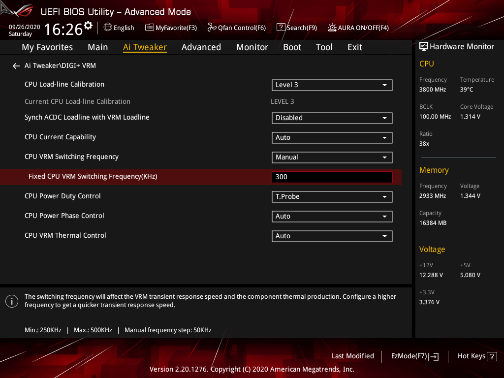
Task: Expand CPU VRM Switching Frequency Manual dropdown
Action: (x=332, y=157)
